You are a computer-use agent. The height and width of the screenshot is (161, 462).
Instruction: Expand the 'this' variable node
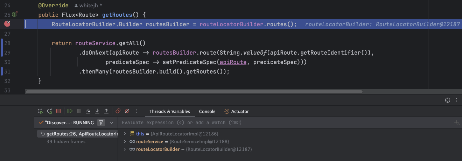coord(125,134)
